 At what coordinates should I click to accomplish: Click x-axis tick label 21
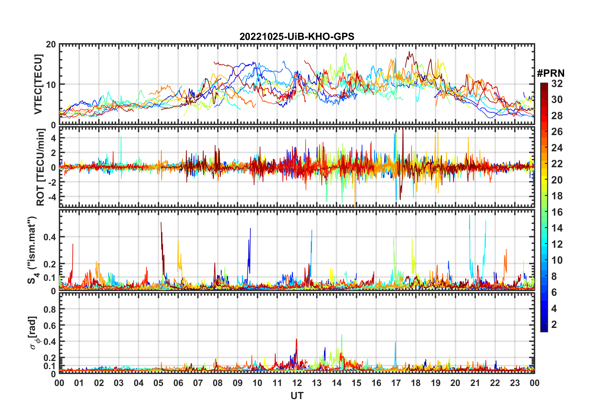(x=475, y=383)
